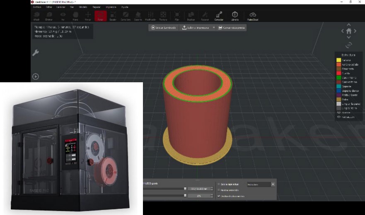365x215 pixels.
Task: Rotate view with the right arrow
Action: (355, 31)
